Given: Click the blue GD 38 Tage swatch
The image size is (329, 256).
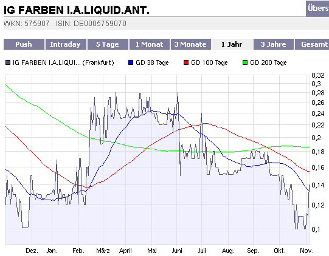Looking at the screenshot, I should (131, 62).
